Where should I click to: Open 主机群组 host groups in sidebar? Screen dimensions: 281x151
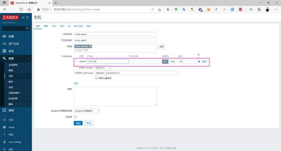(13, 65)
